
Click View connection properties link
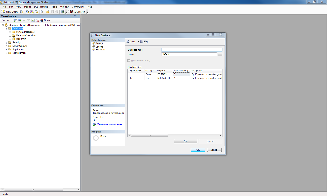[110, 124]
